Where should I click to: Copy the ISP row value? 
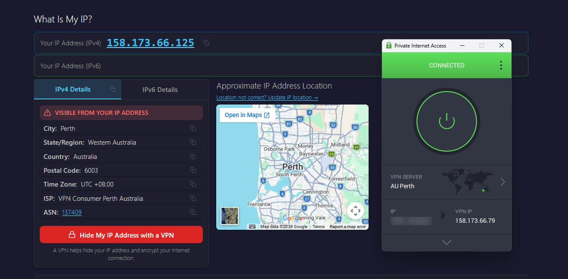click(x=193, y=198)
